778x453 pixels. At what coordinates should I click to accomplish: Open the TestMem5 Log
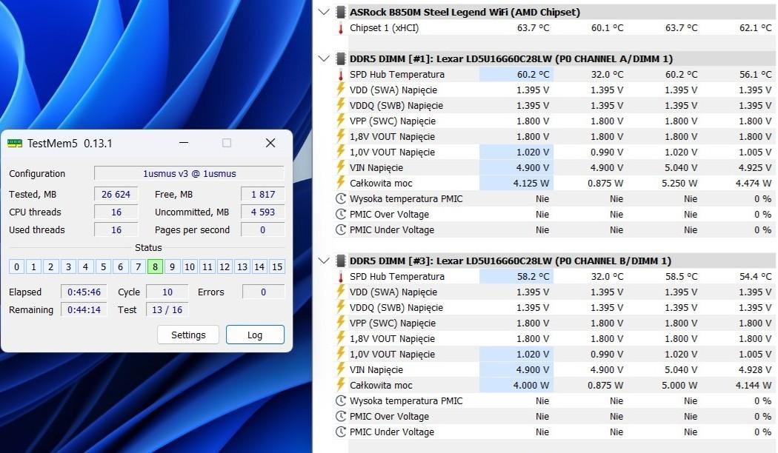255,335
